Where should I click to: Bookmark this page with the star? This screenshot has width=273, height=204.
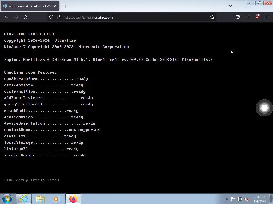point(212,17)
